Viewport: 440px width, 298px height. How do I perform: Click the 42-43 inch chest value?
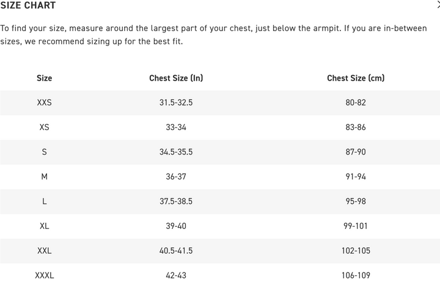point(176,275)
